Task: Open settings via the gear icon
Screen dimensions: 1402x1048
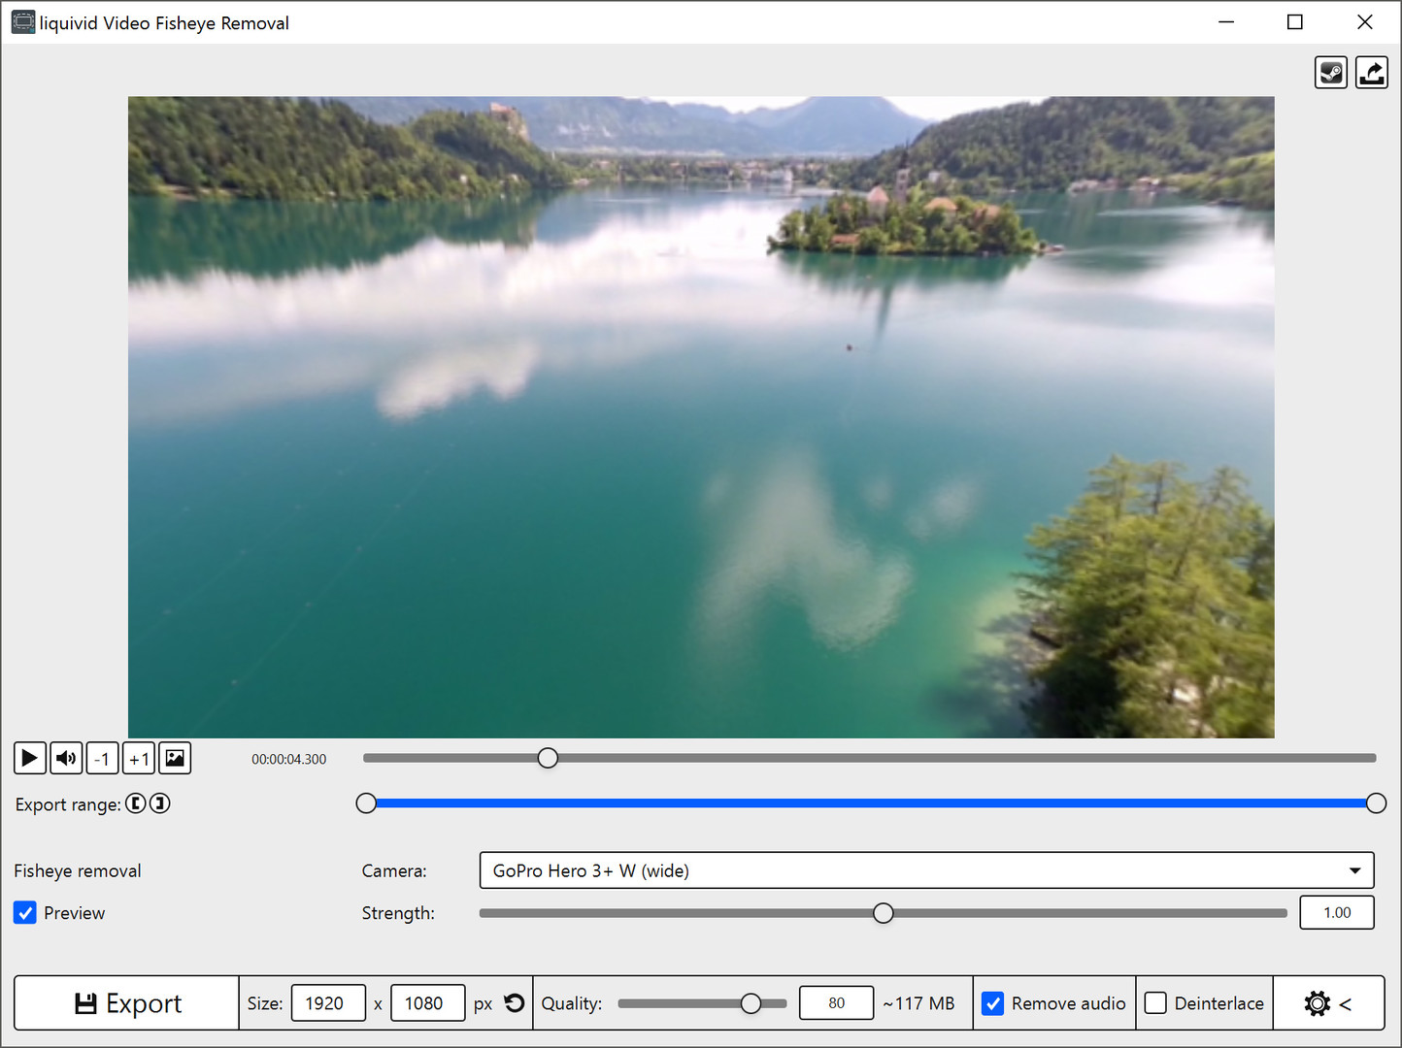Action: [1317, 1002]
